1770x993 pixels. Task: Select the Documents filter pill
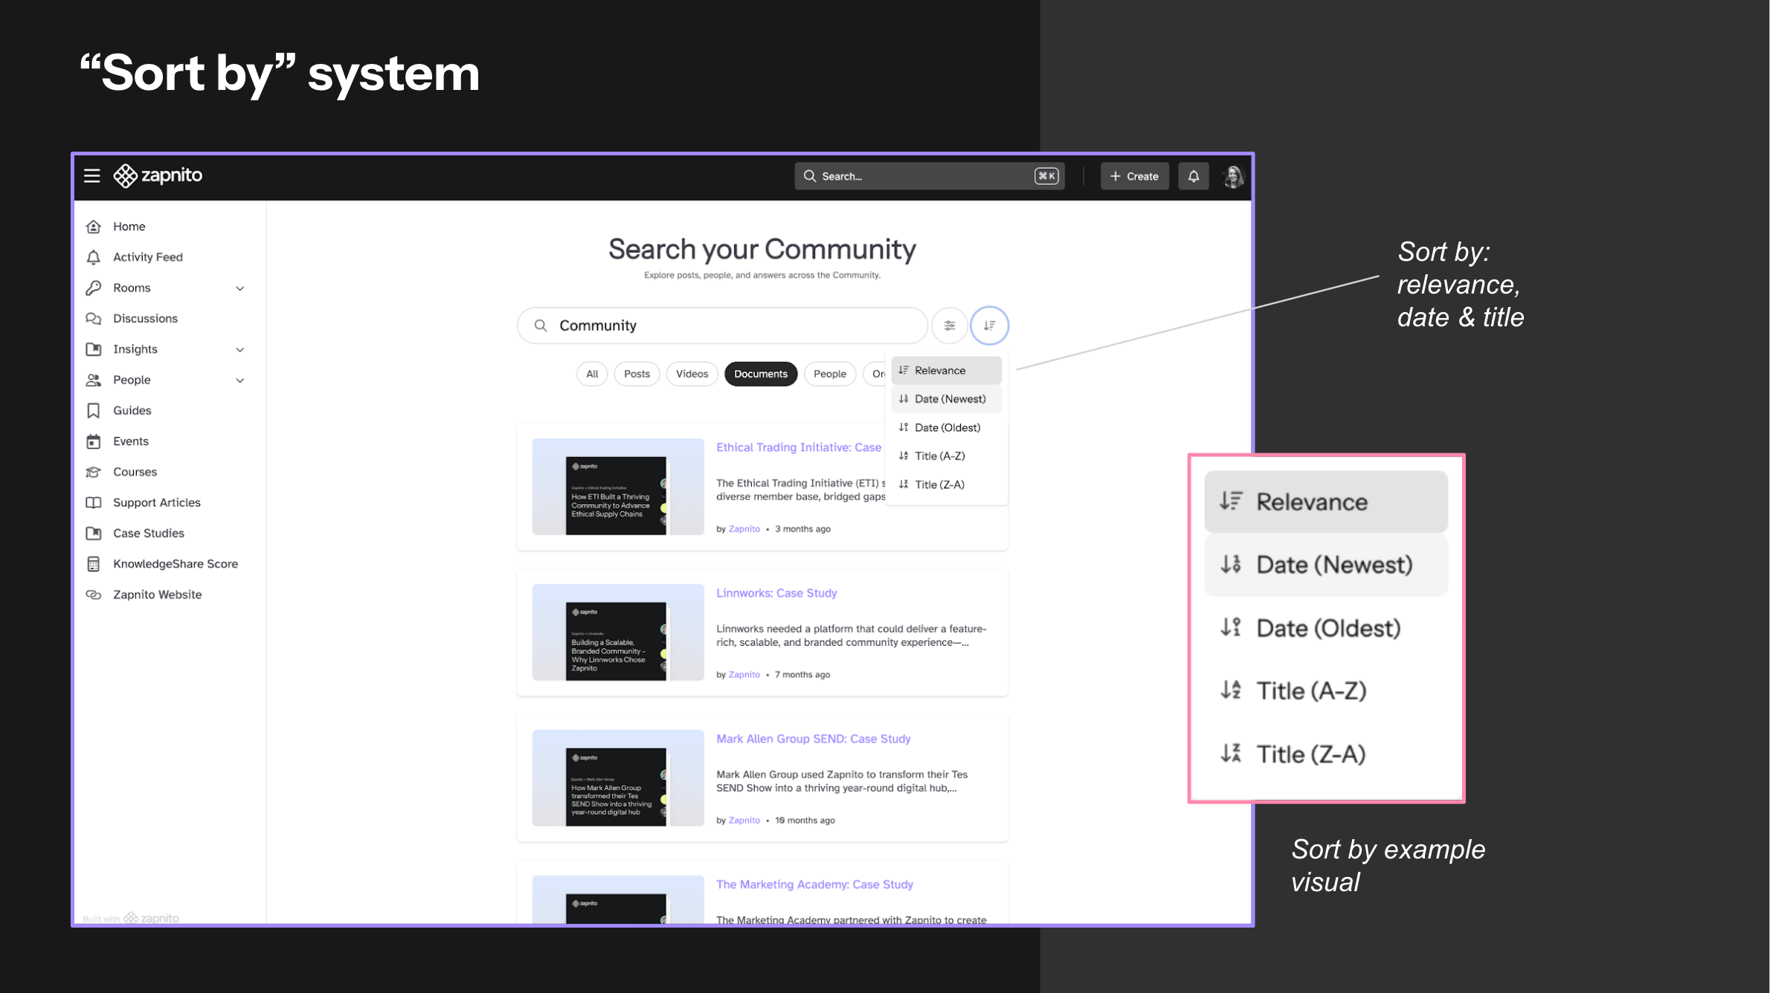coord(760,374)
